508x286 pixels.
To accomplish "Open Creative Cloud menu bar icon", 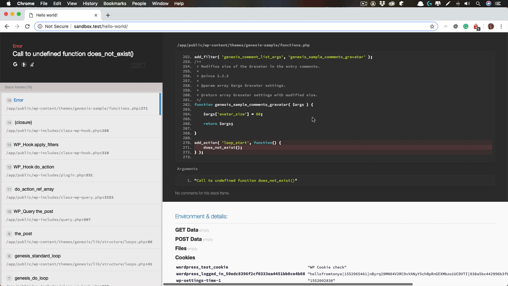I will [392, 4].
